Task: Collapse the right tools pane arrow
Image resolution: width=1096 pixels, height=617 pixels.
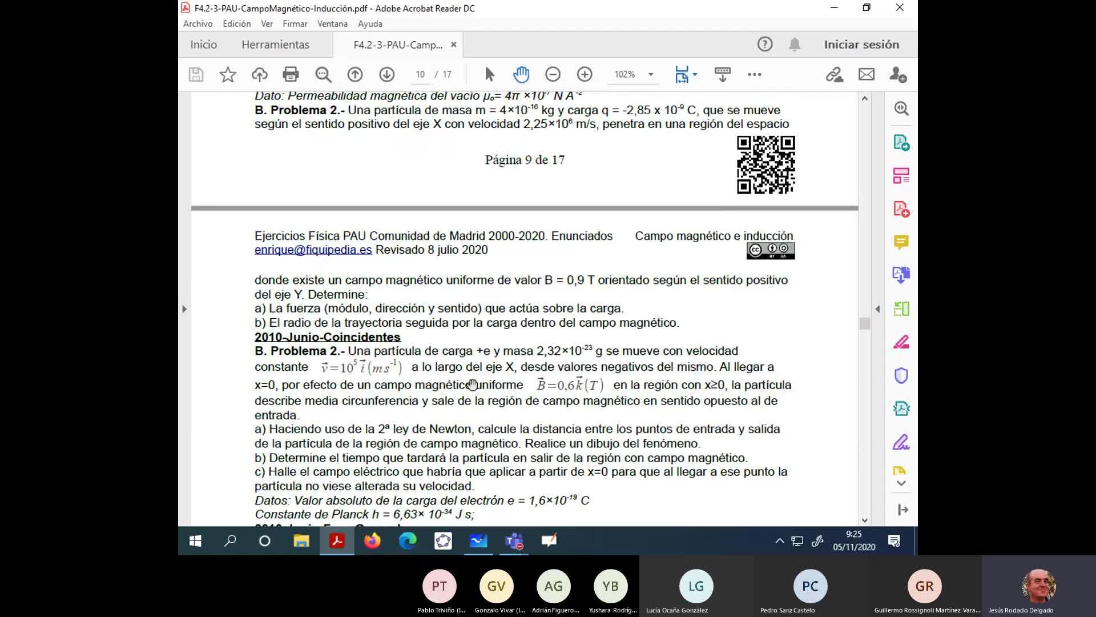Action: pyautogui.click(x=877, y=309)
